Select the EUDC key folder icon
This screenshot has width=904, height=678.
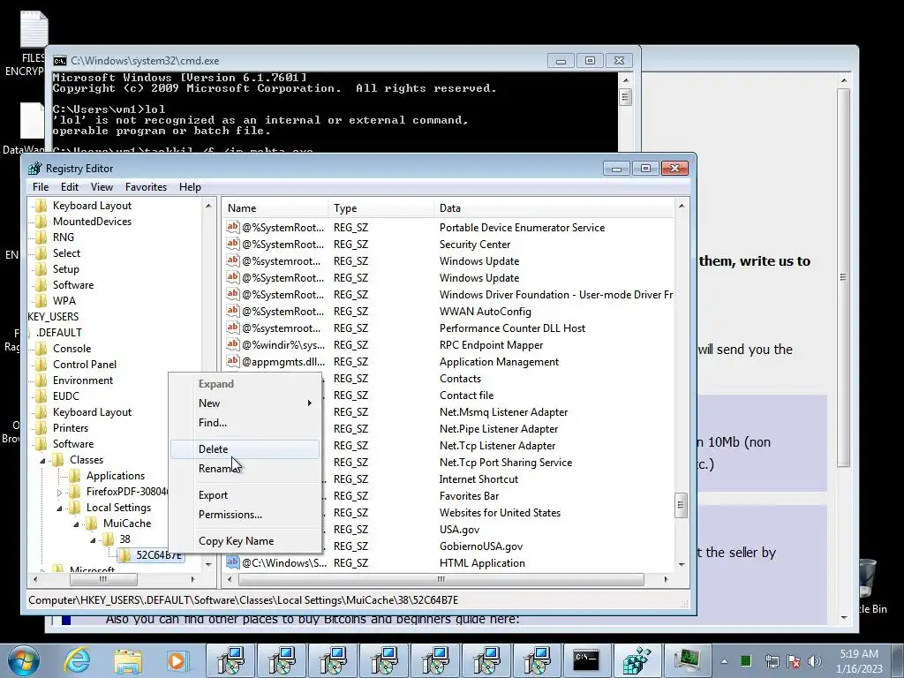tap(41, 396)
